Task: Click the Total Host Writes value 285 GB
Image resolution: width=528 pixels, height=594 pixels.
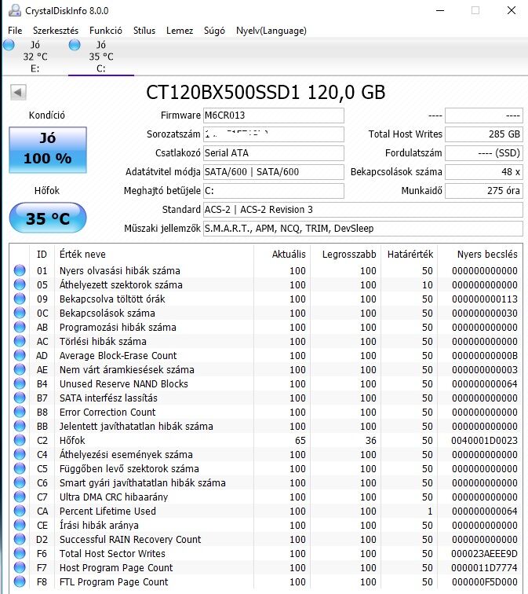Action: [x=484, y=134]
